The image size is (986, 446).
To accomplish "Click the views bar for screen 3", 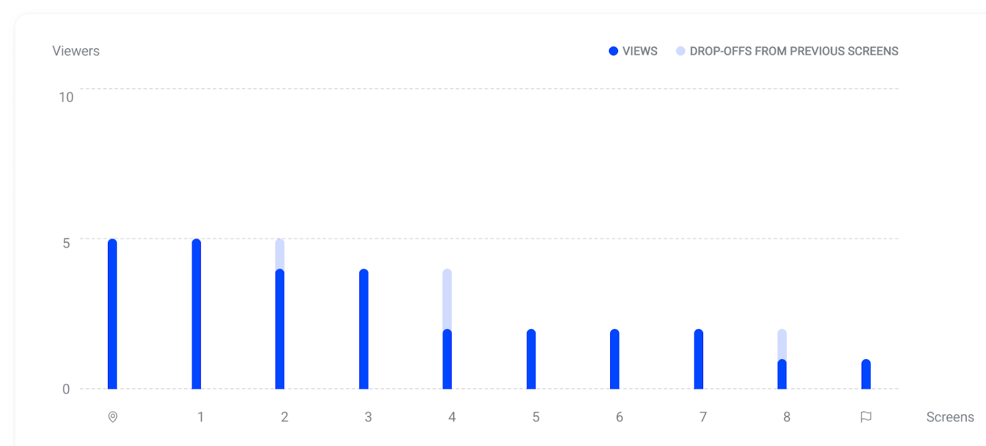I will click(x=364, y=330).
